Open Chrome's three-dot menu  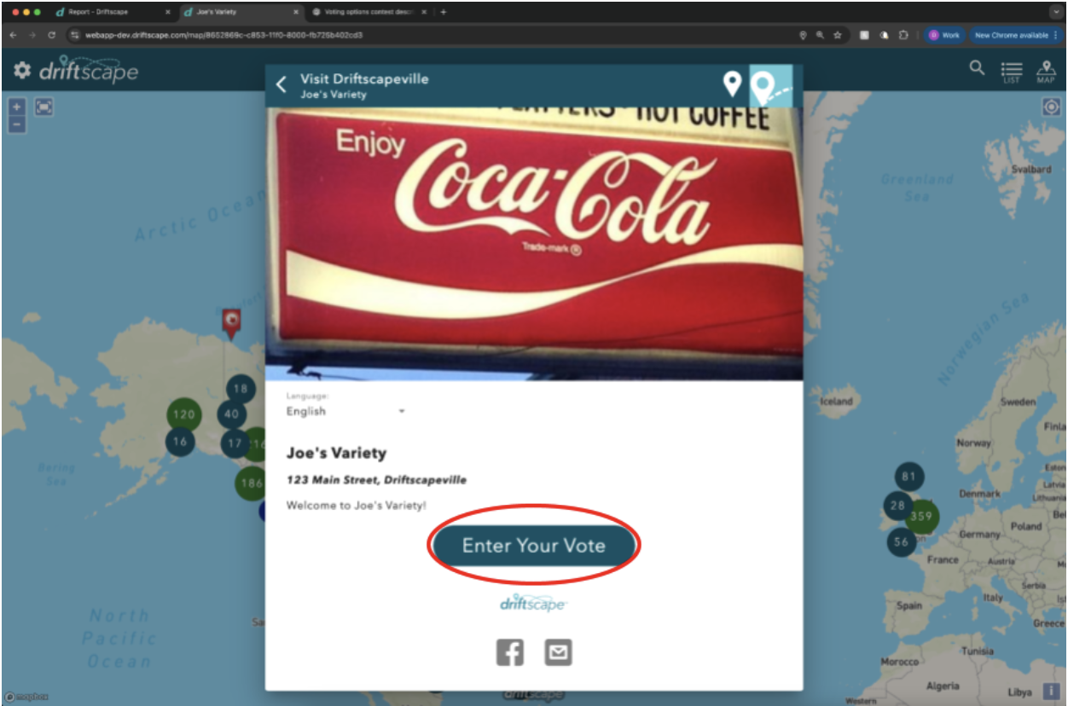pos(1056,35)
